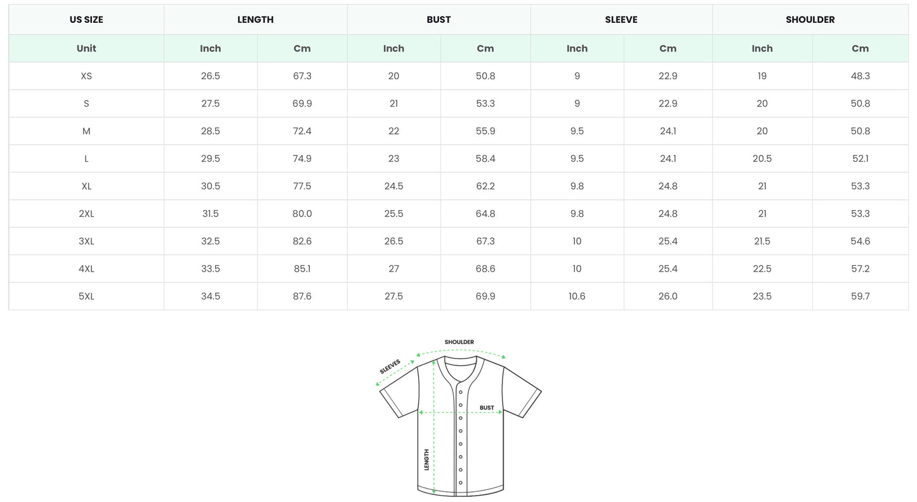Click the 5XL sleeve value 10.6
The image size is (917, 502).
[577, 296]
